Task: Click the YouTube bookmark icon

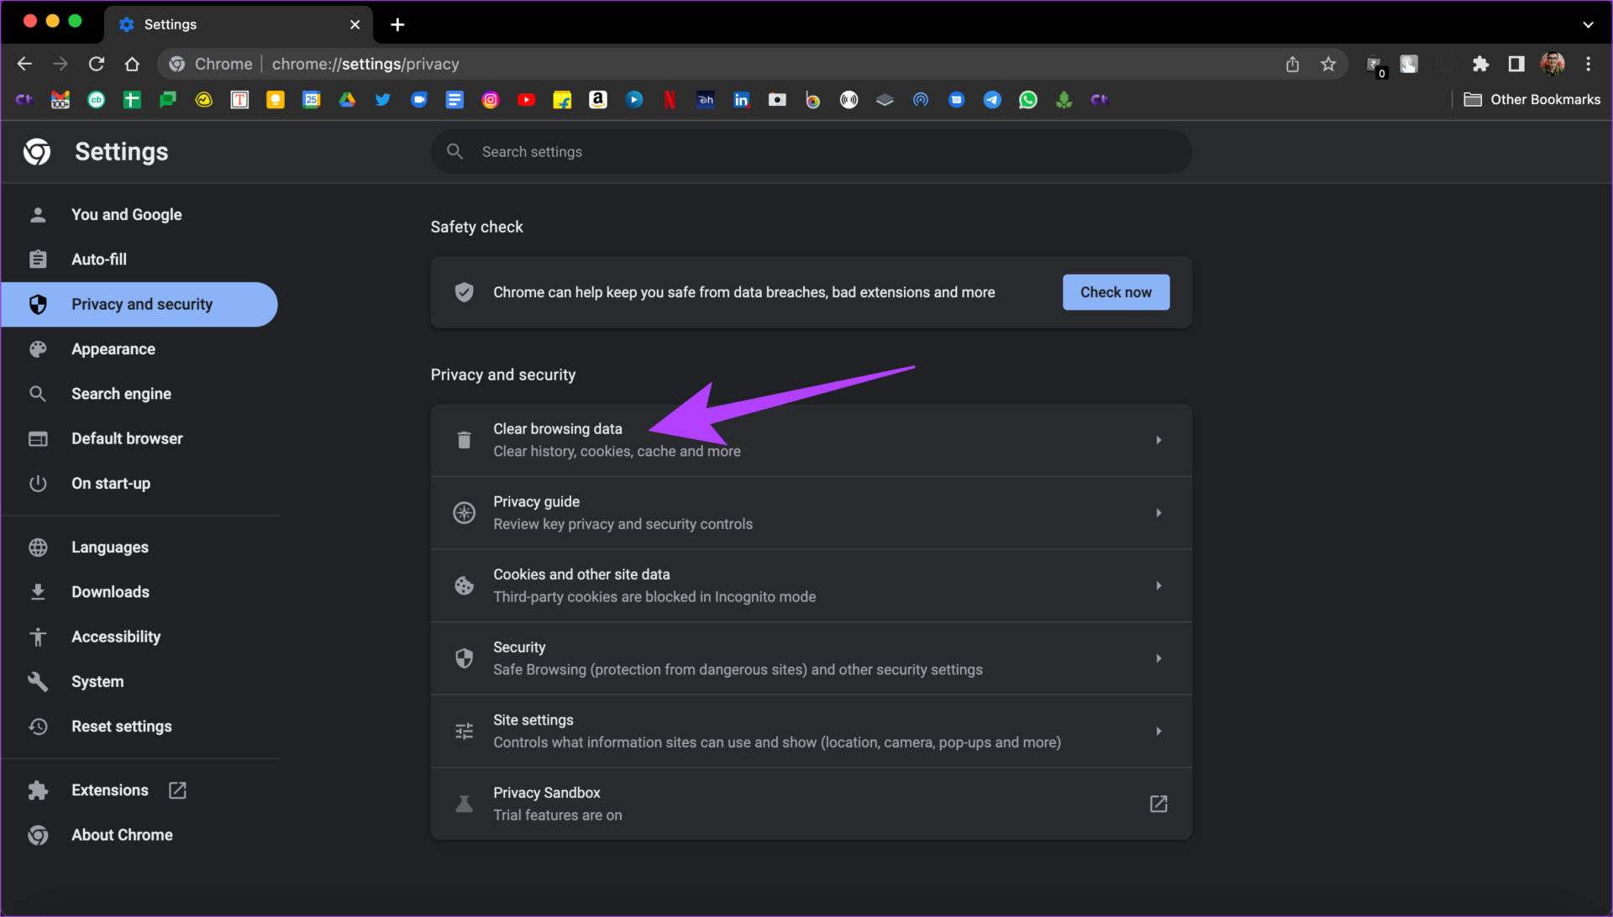Action: 527,100
